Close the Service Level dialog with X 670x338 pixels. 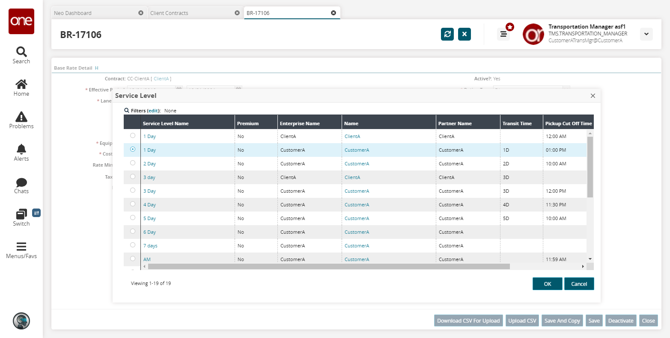pos(593,96)
